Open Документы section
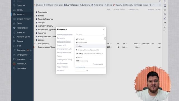The image size is (179, 101). (x=21, y=50)
